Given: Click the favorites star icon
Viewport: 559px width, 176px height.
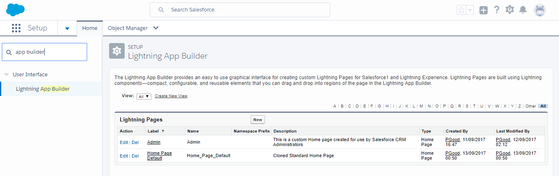Looking at the screenshot, I should tap(461, 10).
